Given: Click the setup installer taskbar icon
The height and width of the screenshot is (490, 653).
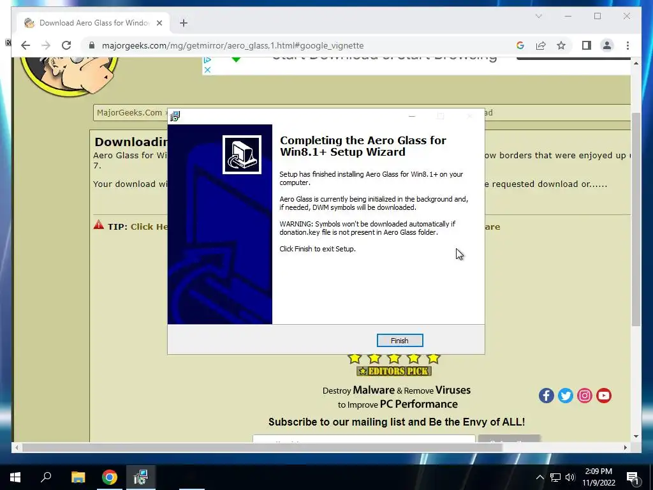Looking at the screenshot, I should pos(141,477).
